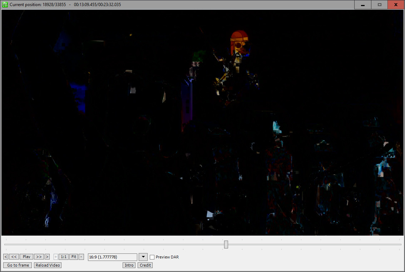
Task: Open the aspect ratio dropdown arrow
Action: (x=143, y=257)
